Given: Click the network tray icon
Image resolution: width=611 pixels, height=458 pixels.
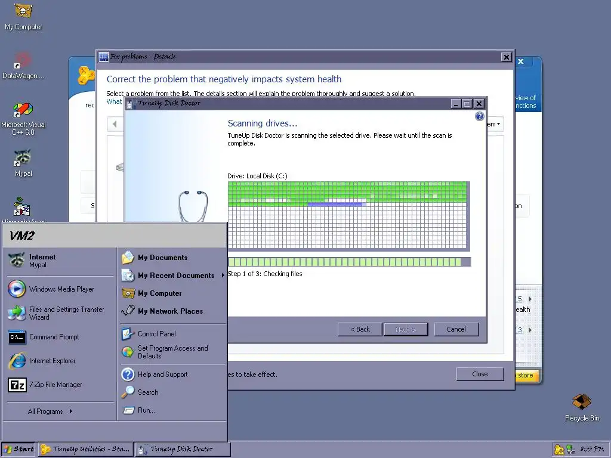Looking at the screenshot, I should pyautogui.click(x=570, y=450).
